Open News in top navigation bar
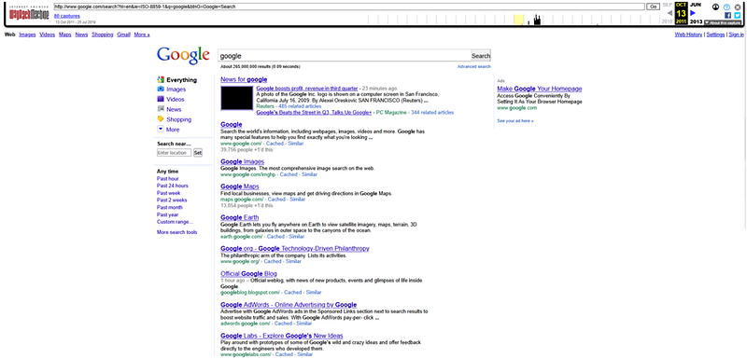The height and width of the screenshot is (359, 747). (x=81, y=35)
